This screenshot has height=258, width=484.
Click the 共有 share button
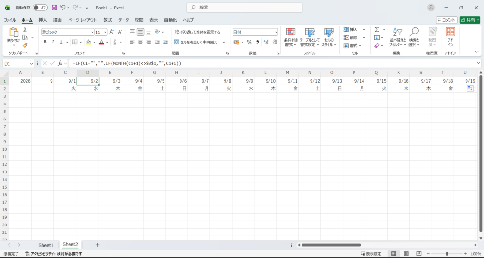coord(470,20)
